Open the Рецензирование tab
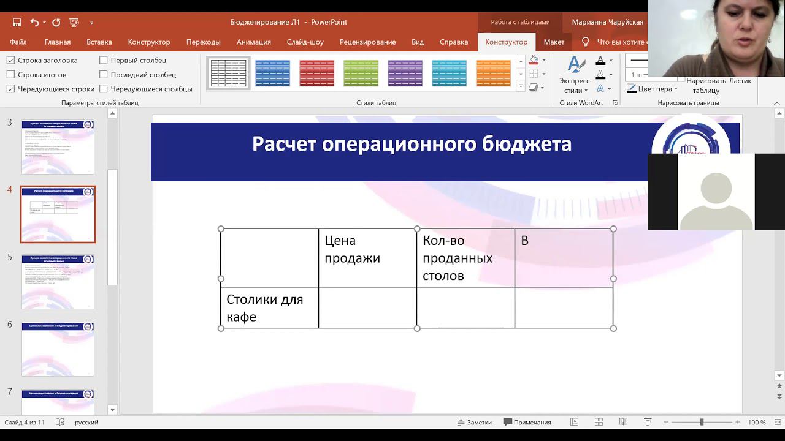The image size is (785, 441). pos(368,42)
